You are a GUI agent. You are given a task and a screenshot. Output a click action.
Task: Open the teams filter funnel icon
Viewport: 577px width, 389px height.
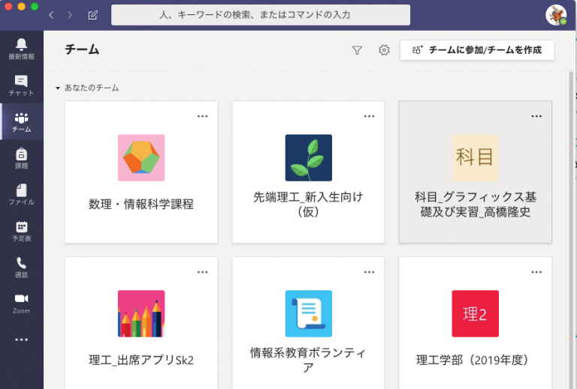point(357,50)
